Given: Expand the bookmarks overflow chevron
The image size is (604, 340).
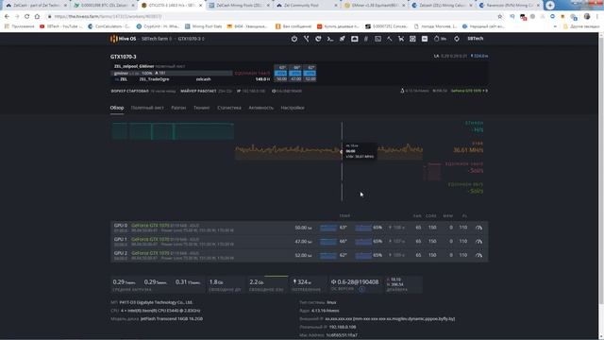Looking at the screenshot, I should tap(555, 26).
